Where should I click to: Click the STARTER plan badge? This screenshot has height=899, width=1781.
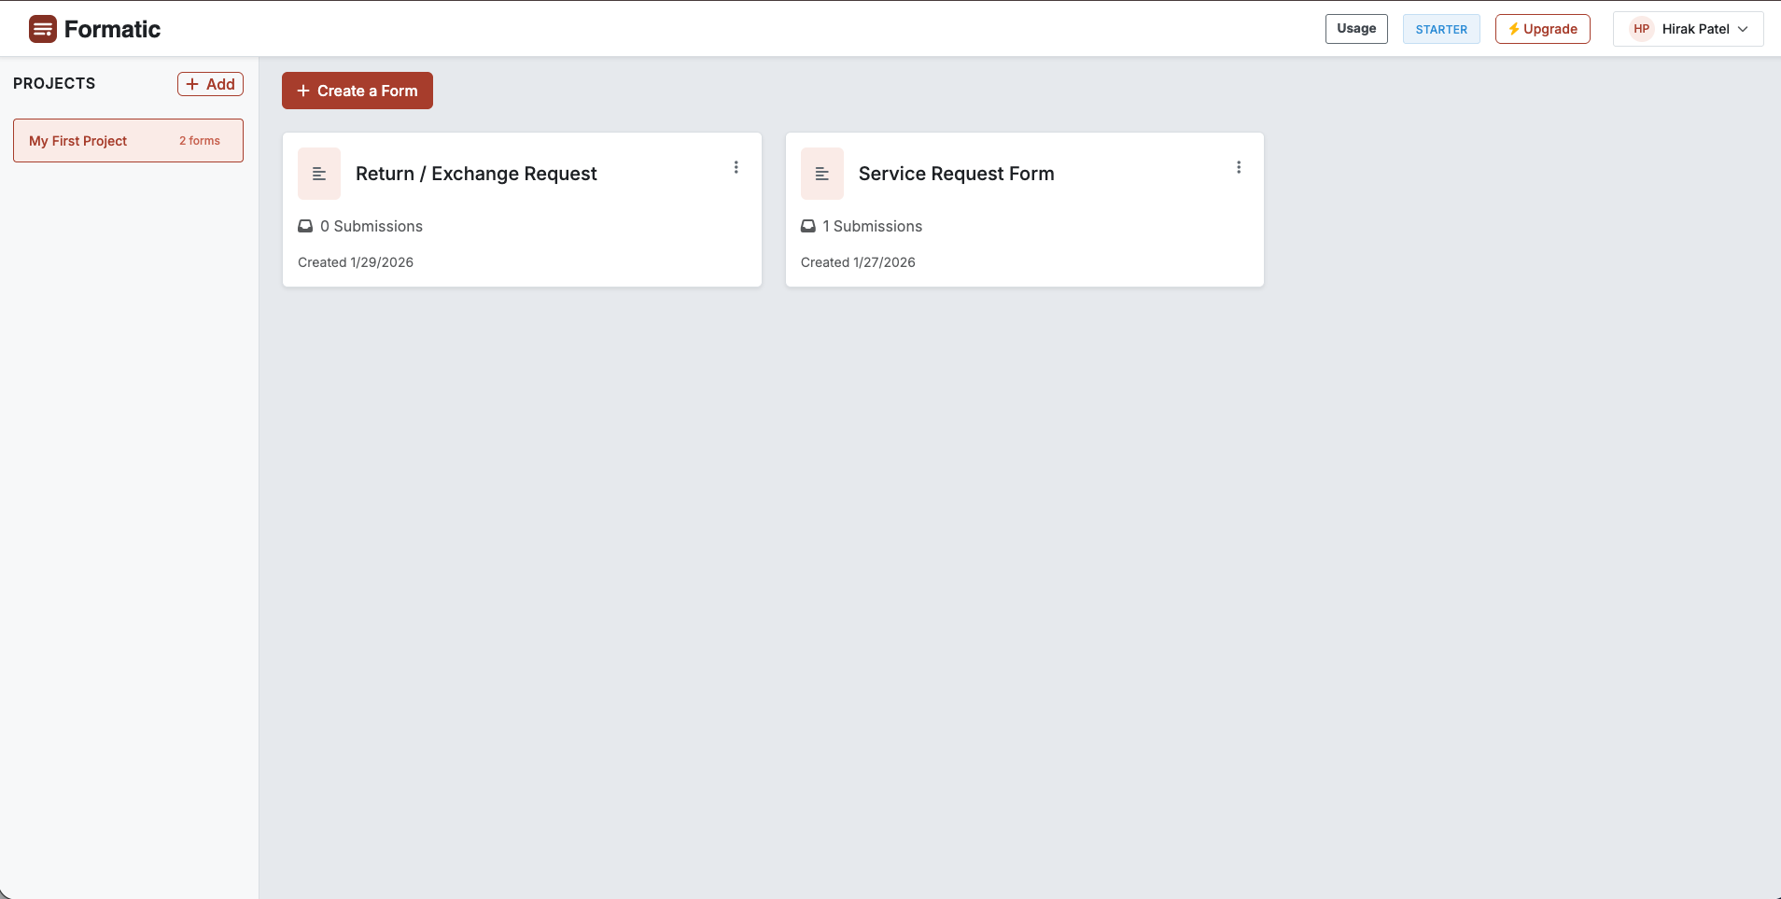tap(1440, 29)
